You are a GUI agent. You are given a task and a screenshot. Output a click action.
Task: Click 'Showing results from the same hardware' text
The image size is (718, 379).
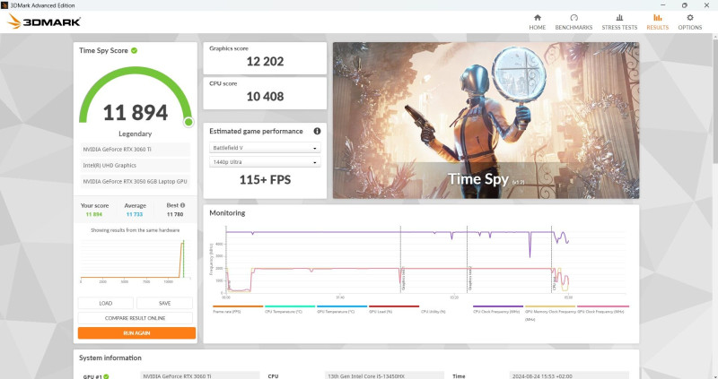point(136,230)
